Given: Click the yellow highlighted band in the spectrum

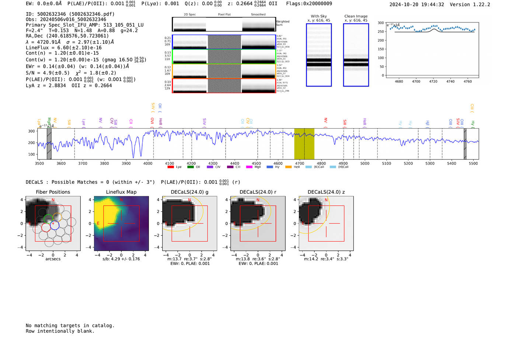Looking at the screenshot, I should pos(304,144).
